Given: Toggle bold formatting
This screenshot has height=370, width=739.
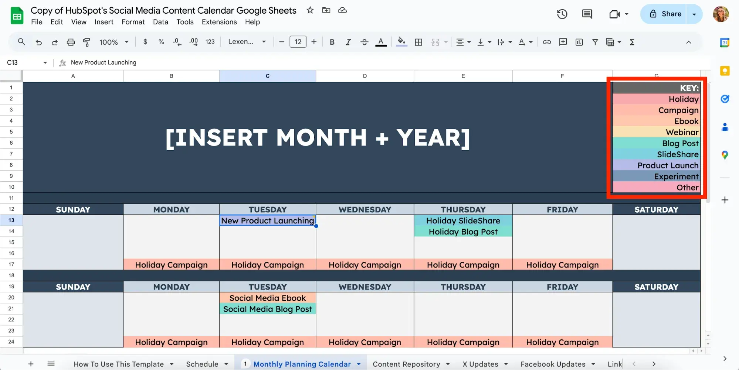Looking at the screenshot, I should pyautogui.click(x=332, y=42).
